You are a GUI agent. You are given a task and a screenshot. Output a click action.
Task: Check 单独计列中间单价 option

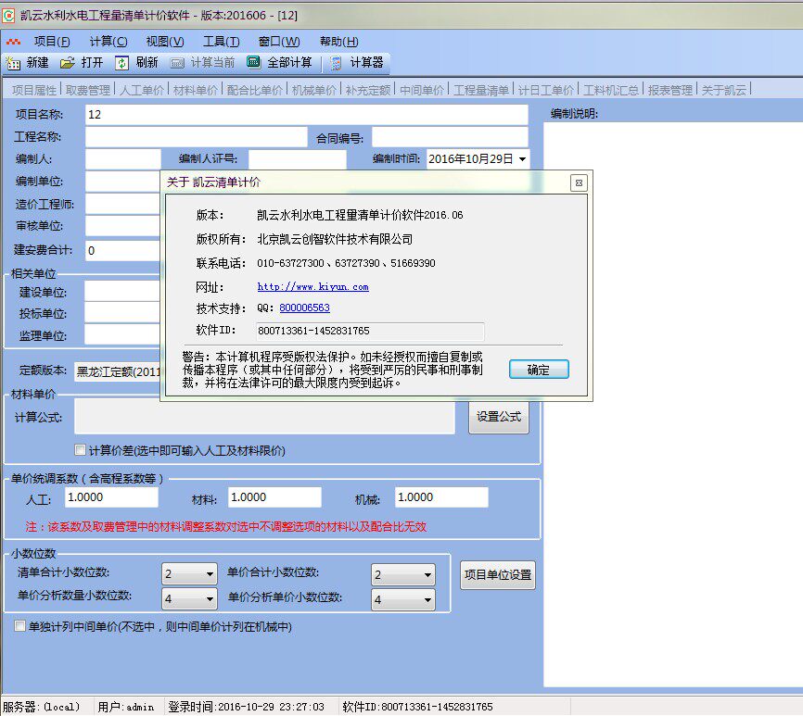19,625
